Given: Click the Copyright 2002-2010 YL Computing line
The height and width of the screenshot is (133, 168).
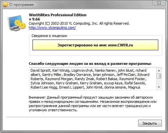Looking at the screenshot, I should click(79, 23).
